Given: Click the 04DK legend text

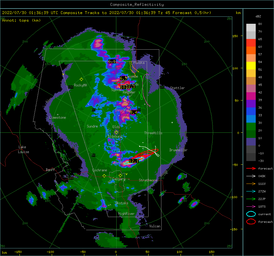Looking at the screenshot, I should [262, 176].
